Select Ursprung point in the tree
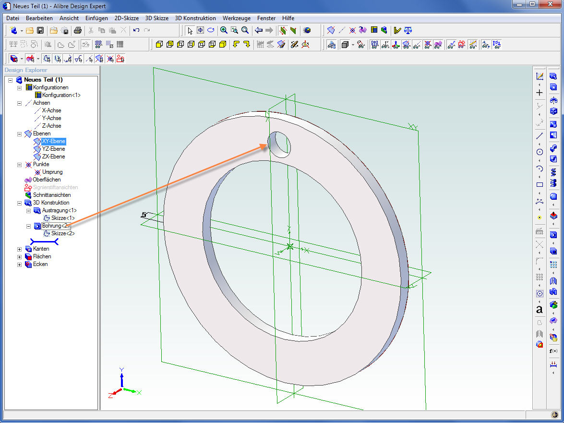This screenshot has width=564, height=423. [52, 172]
